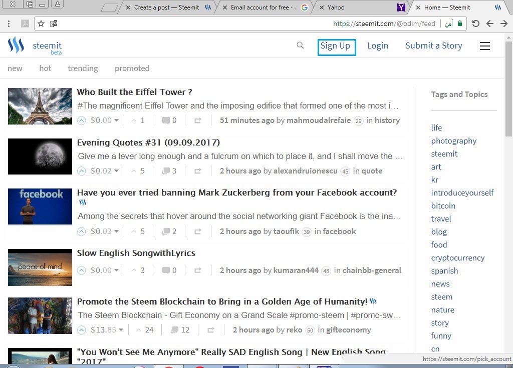Resteem the Mark Zuckerberg Facebook post
The width and height of the screenshot is (513, 368).
[197, 231]
